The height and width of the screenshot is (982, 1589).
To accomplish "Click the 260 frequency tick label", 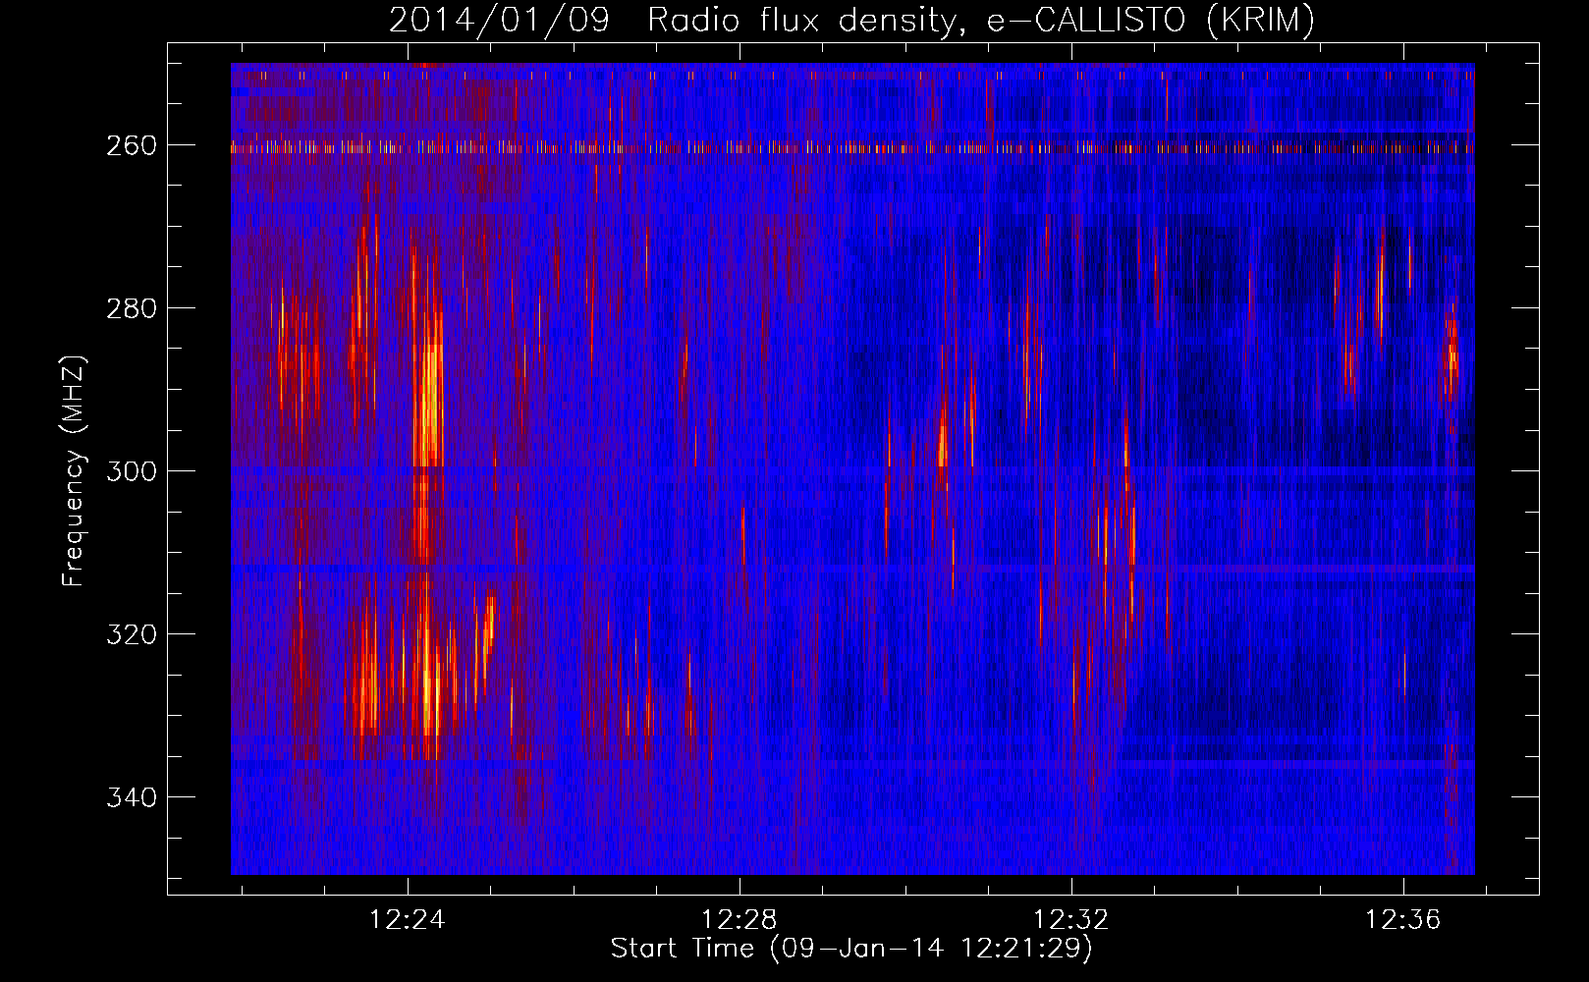I will click(132, 145).
